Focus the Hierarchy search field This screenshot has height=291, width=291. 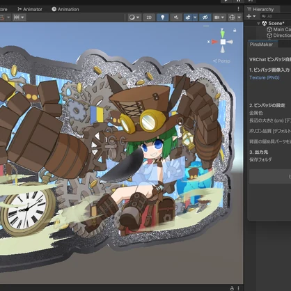(x=276, y=16)
